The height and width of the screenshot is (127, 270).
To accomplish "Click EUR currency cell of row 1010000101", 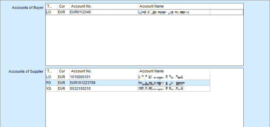I will click(64, 77).
